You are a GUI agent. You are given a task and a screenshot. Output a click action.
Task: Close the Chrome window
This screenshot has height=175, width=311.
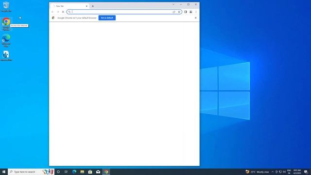(196, 4)
